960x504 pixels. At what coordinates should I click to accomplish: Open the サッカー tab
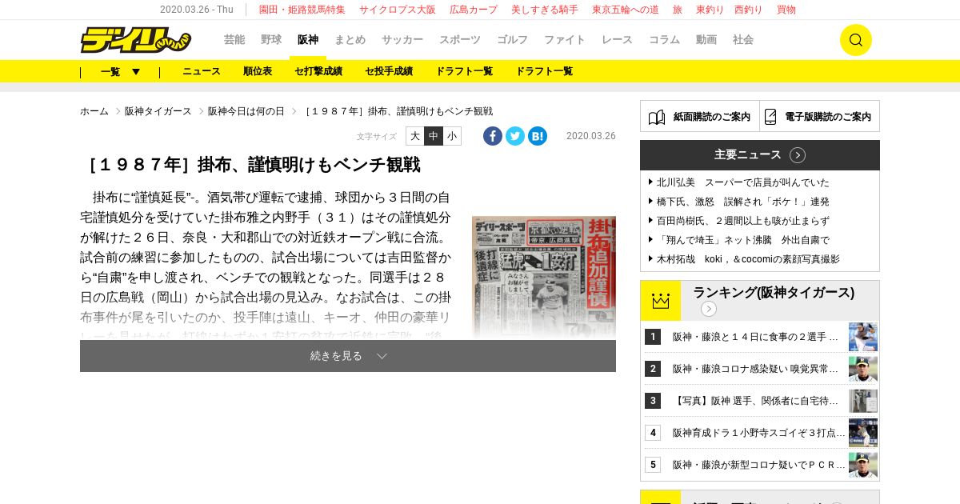point(402,40)
